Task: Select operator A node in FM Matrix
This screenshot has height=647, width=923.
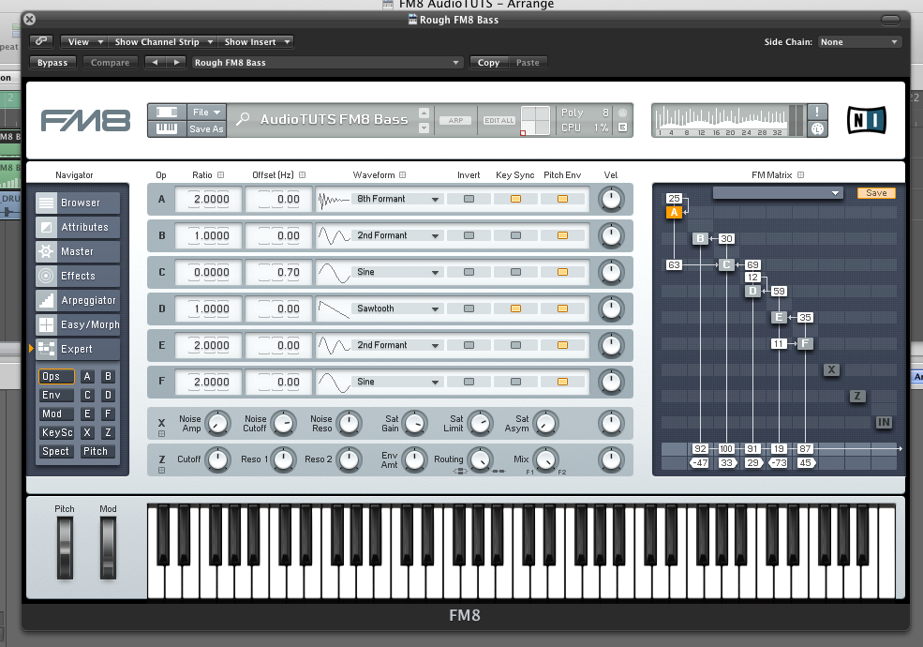Action: click(674, 212)
